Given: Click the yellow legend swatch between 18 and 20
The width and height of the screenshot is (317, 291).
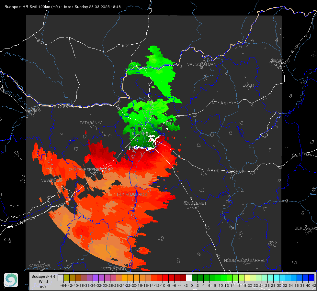Looking at the screenshot, I should (247, 277).
